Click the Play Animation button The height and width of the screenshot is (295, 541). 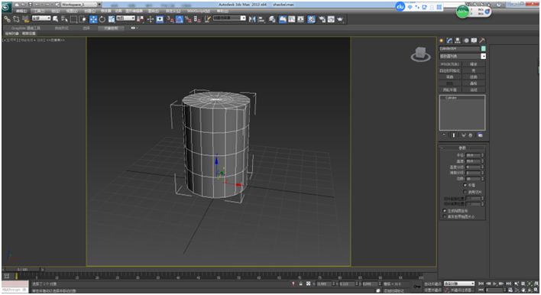click(x=495, y=284)
